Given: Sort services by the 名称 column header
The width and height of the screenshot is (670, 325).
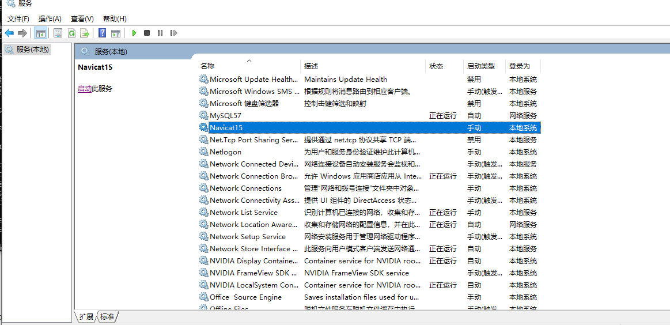Looking at the screenshot, I should [x=207, y=66].
